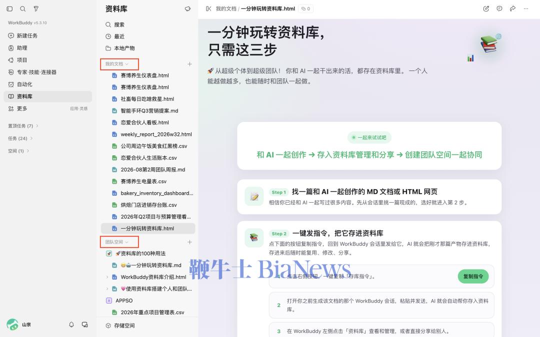
Task: Click the 复制指令 green button
Action: tap(473, 277)
